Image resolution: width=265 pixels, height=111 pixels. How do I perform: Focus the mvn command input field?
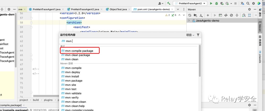[130, 41]
